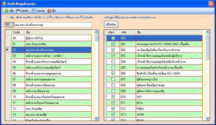This screenshot has width=216, height=125.
Task: Close the window with red X button
Action: pos(211,4)
